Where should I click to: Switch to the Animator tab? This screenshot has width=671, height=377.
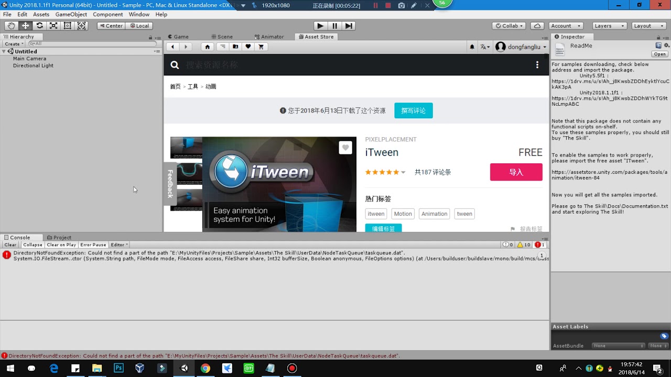pos(269,37)
